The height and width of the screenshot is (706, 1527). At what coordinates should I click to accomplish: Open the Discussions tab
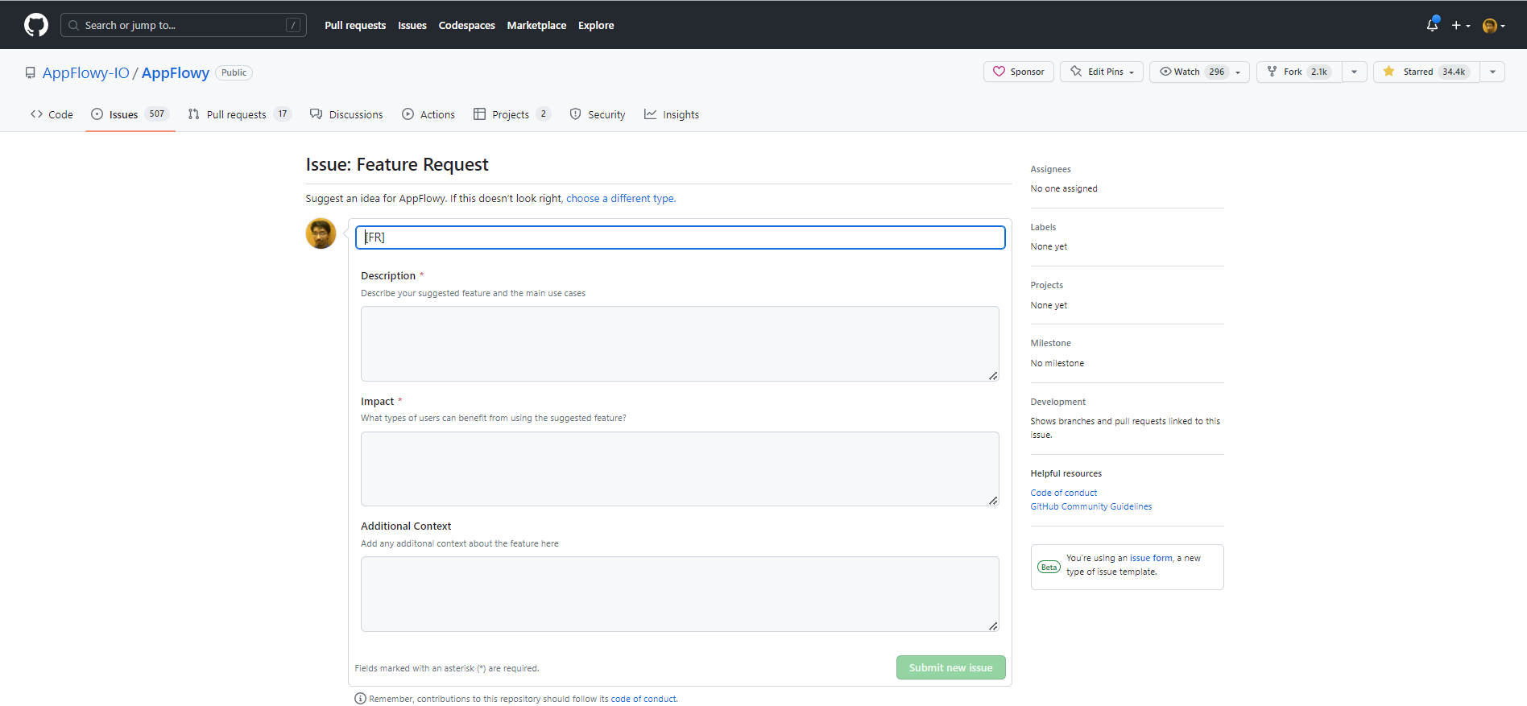click(346, 114)
